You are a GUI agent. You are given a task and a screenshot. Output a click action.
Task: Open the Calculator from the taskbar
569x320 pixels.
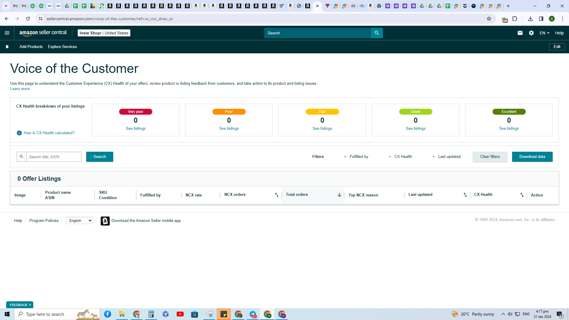pyautogui.click(x=151, y=314)
